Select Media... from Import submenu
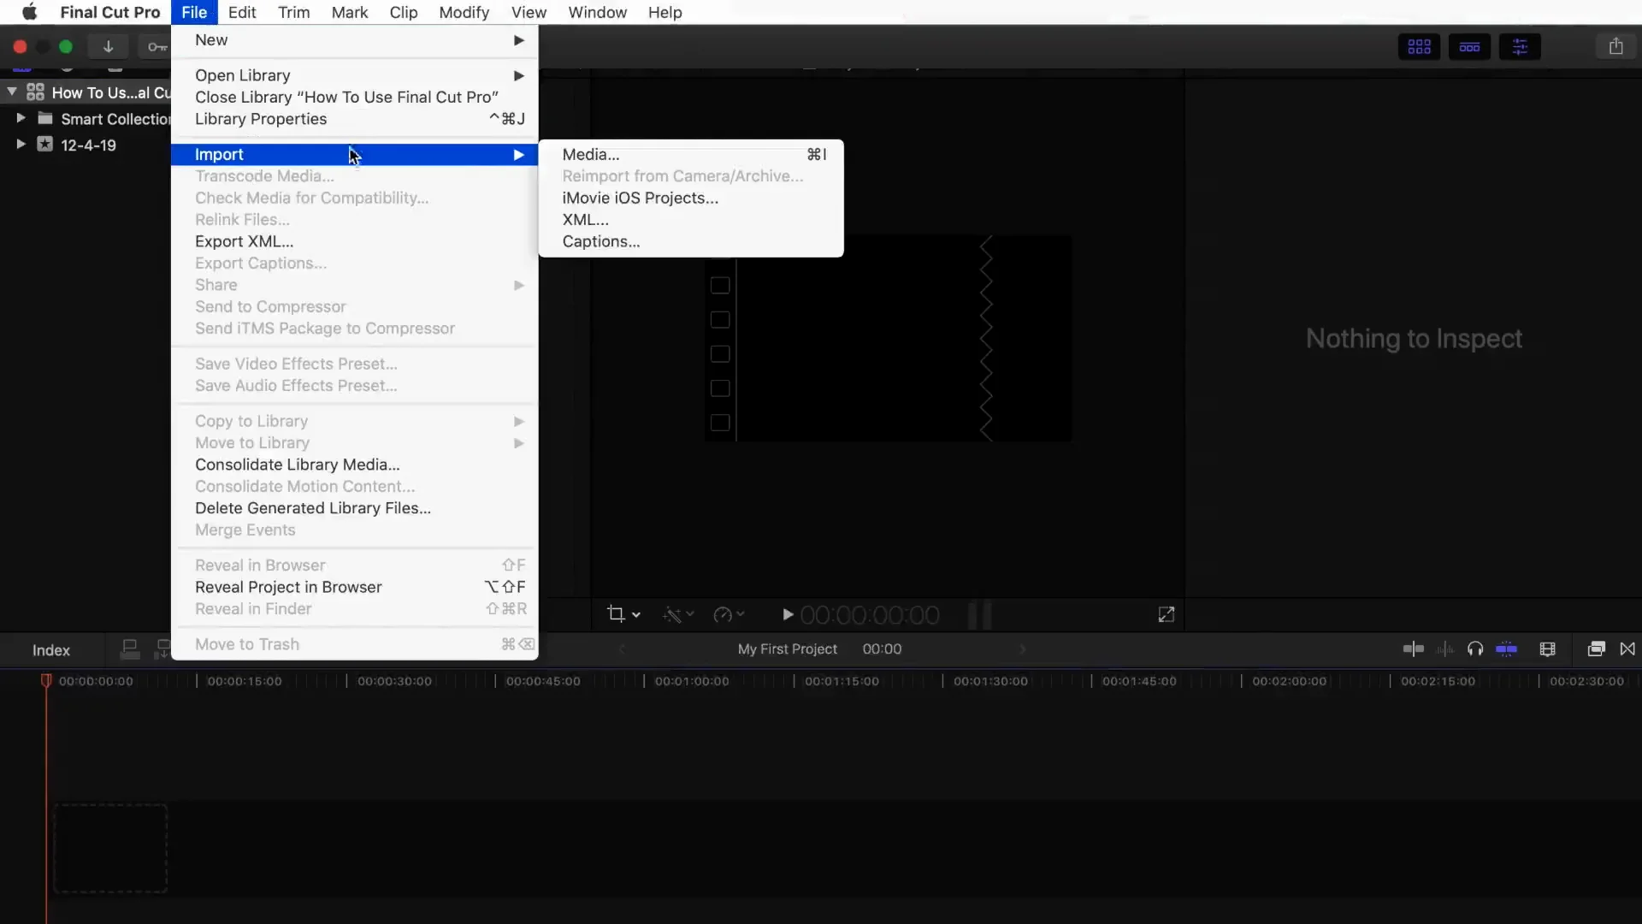Image resolution: width=1642 pixels, height=924 pixels. pos(591,154)
